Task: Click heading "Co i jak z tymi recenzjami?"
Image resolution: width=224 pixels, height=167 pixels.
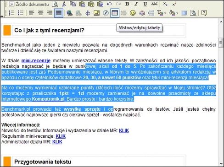Action: pos(49,30)
